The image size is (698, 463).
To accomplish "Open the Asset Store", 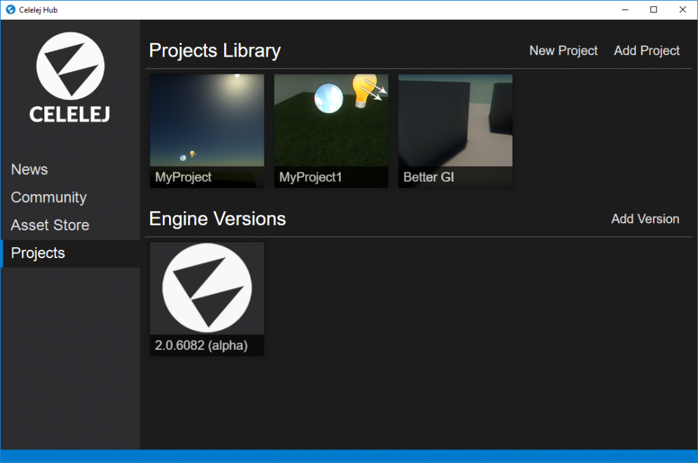I will point(50,225).
